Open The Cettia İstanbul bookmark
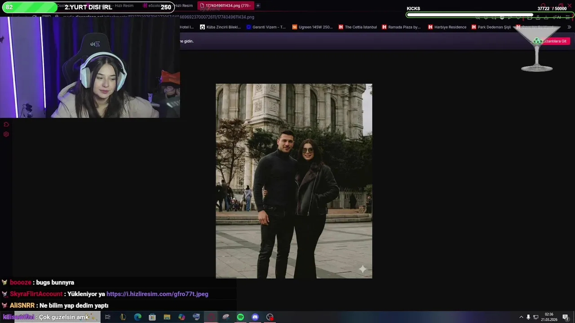The height and width of the screenshot is (323, 575). point(358,27)
